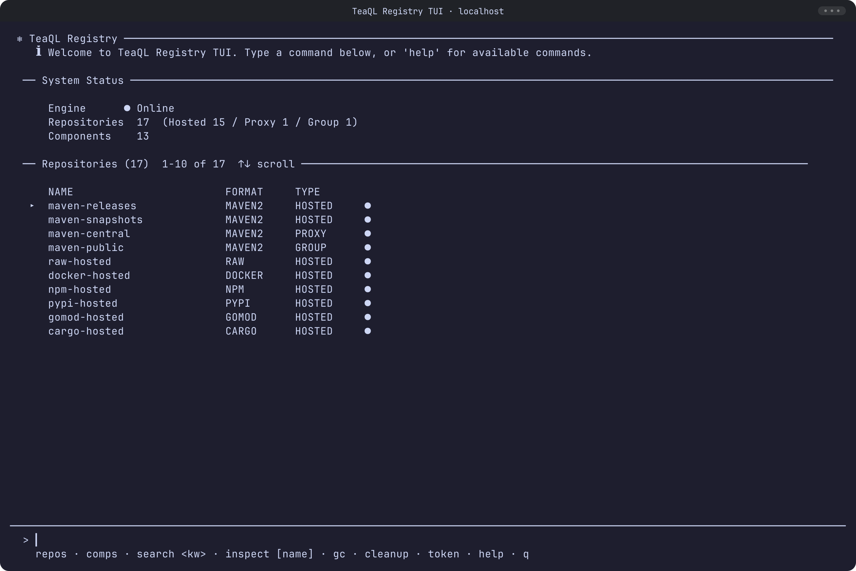Select the pypi-hosted repository name
Image resolution: width=856 pixels, height=571 pixels.
pyautogui.click(x=83, y=304)
